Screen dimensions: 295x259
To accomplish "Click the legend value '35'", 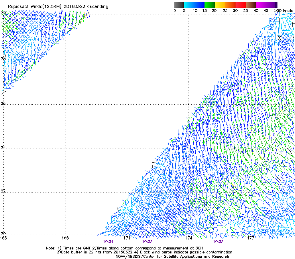I will pyautogui.click(x=246, y=11).
